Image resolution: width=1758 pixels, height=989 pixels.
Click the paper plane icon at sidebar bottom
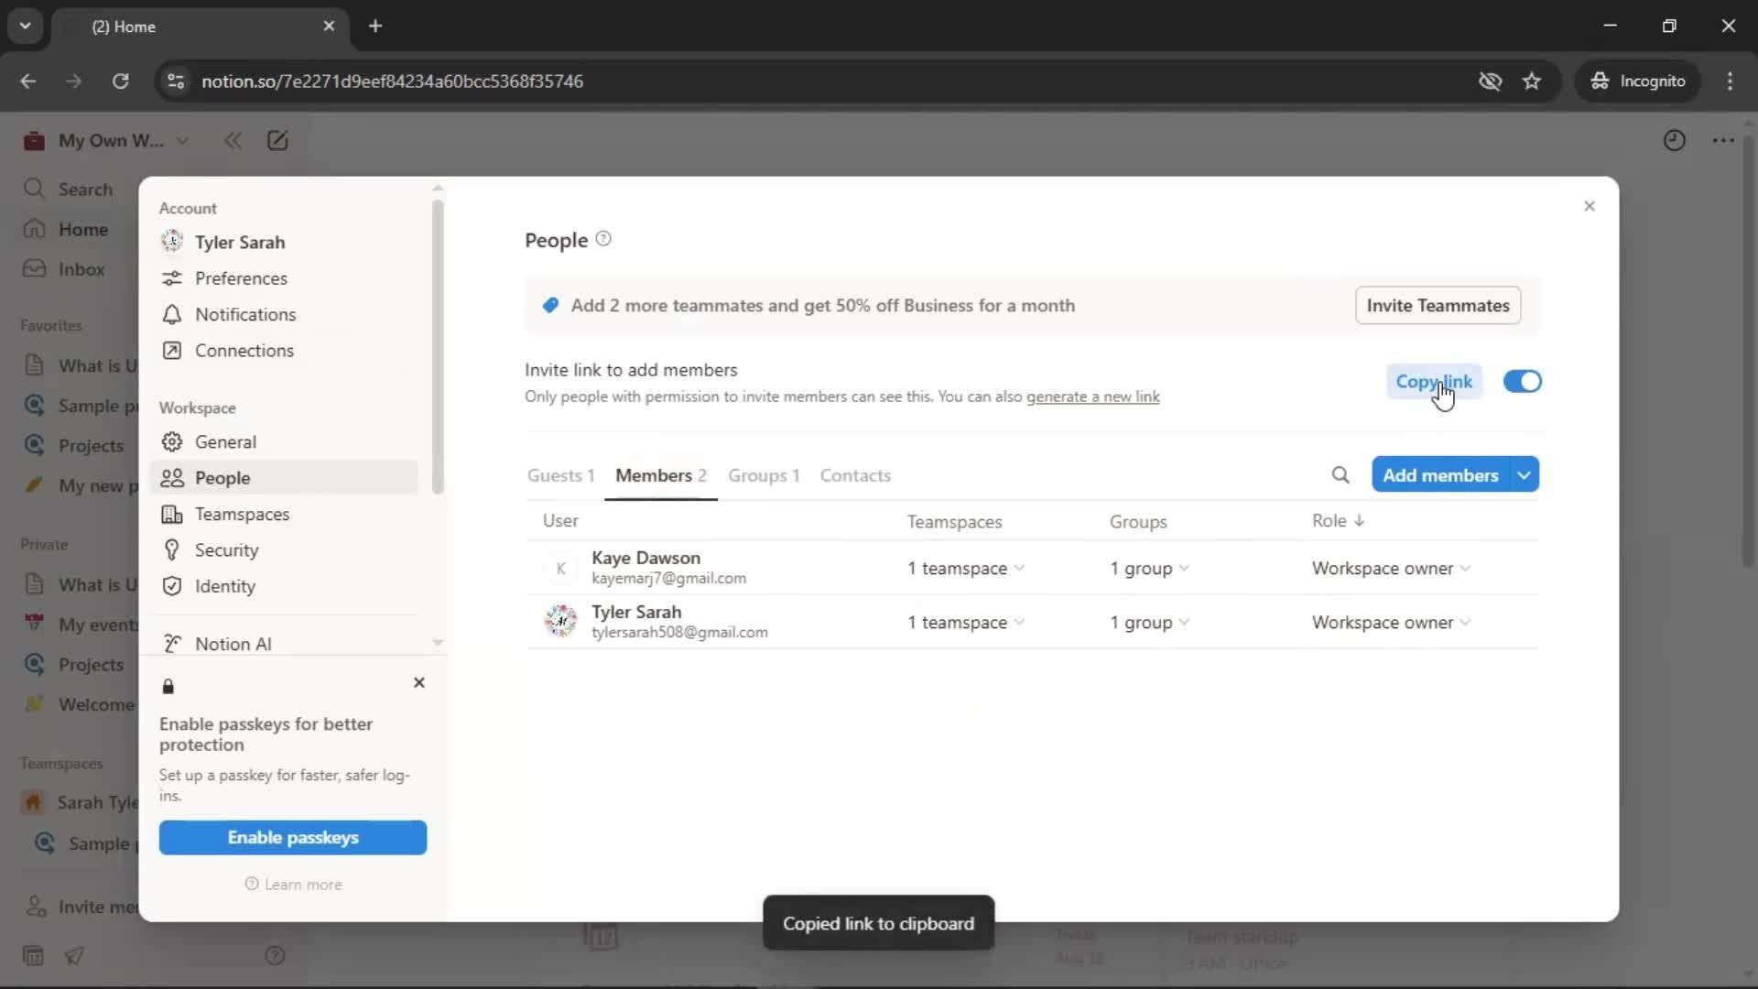(x=75, y=956)
